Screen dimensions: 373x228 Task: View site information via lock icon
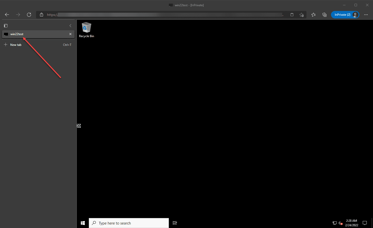tap(42, 15)
